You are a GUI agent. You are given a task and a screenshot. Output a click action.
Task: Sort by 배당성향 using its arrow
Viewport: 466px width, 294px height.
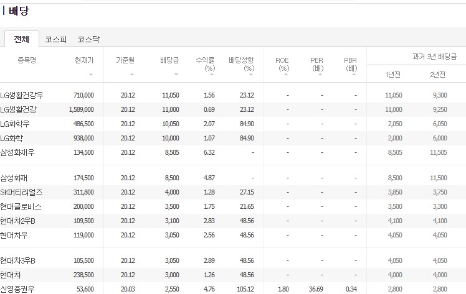coord(251,75)
